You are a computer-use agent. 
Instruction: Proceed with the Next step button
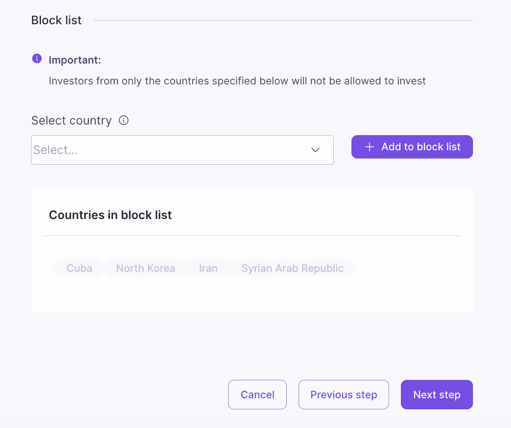point(437,395)
